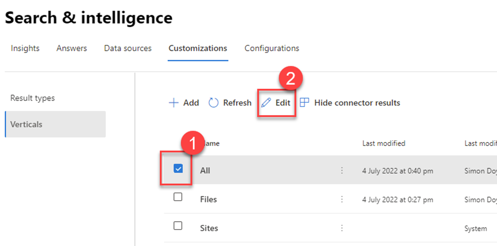
Task: Open the Answers tab
Action: point(72,49)
